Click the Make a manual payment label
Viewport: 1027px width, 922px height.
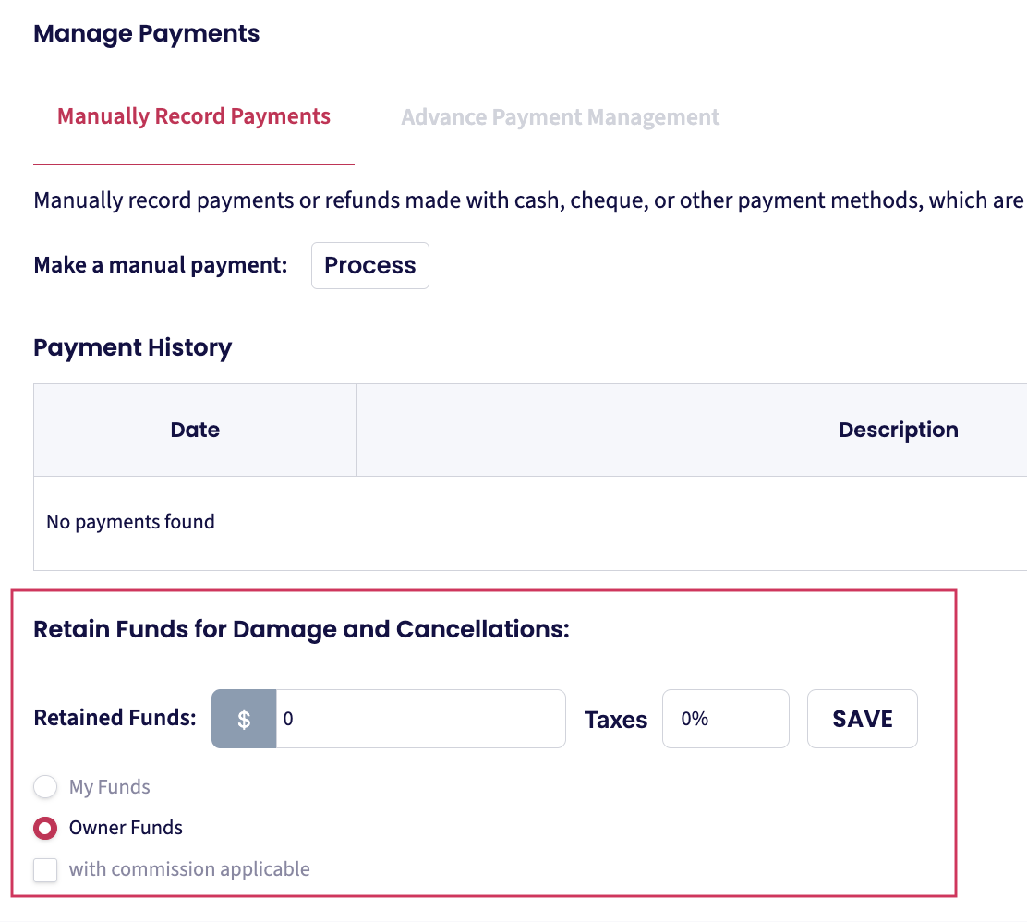pos(161,266)
